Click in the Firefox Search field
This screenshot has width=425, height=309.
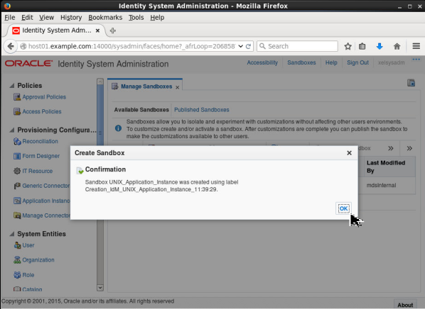click(297, 46)
